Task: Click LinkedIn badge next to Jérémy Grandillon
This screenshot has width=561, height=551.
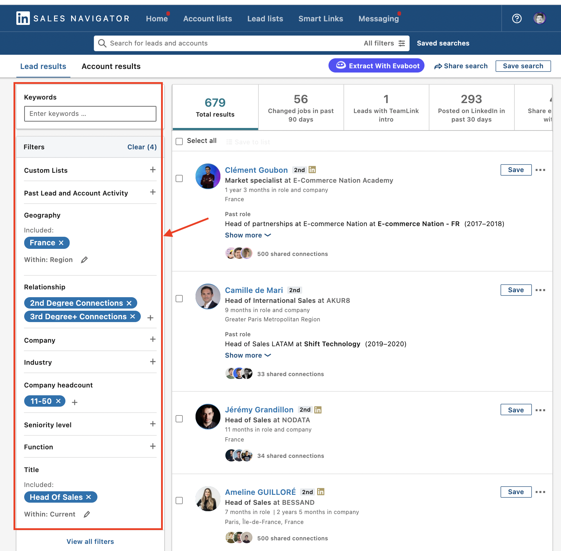Action: coord(318,410)
